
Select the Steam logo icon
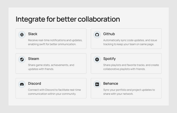(x=22, y=59)
